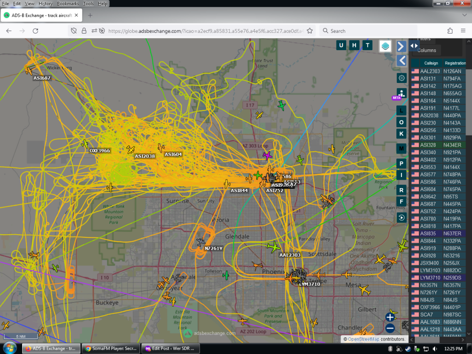
Task: Open the Help menu
Action: pyautogui.click(x=103, y=4)
